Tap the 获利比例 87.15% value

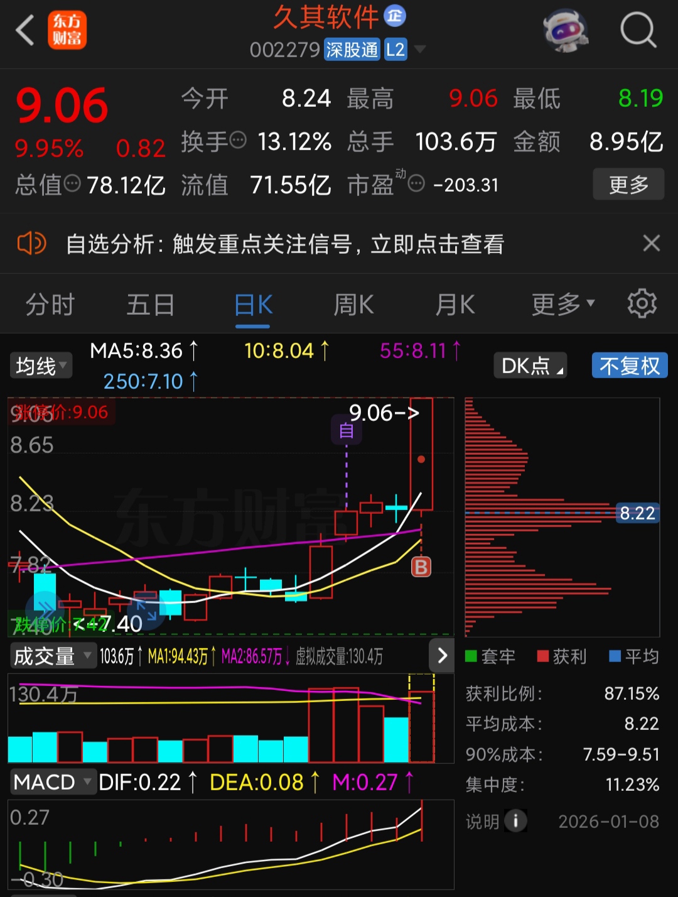tap(632, 693)
